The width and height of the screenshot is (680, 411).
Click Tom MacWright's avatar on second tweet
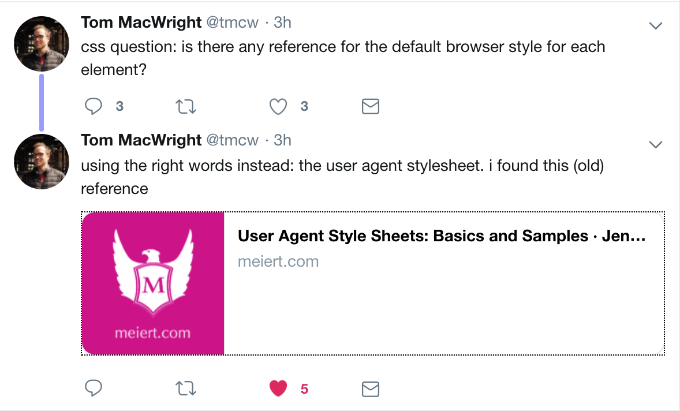tap(42, 162)
